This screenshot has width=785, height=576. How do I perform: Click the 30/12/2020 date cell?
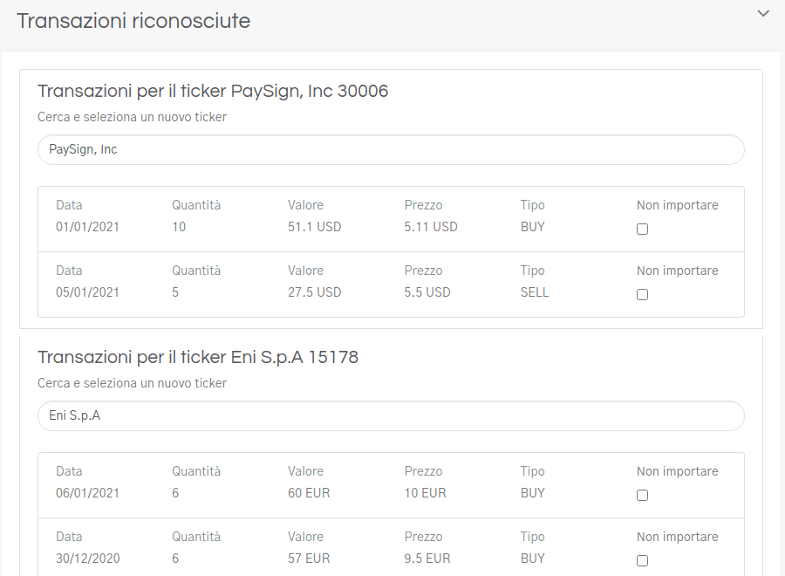click(x=87, y=559)
